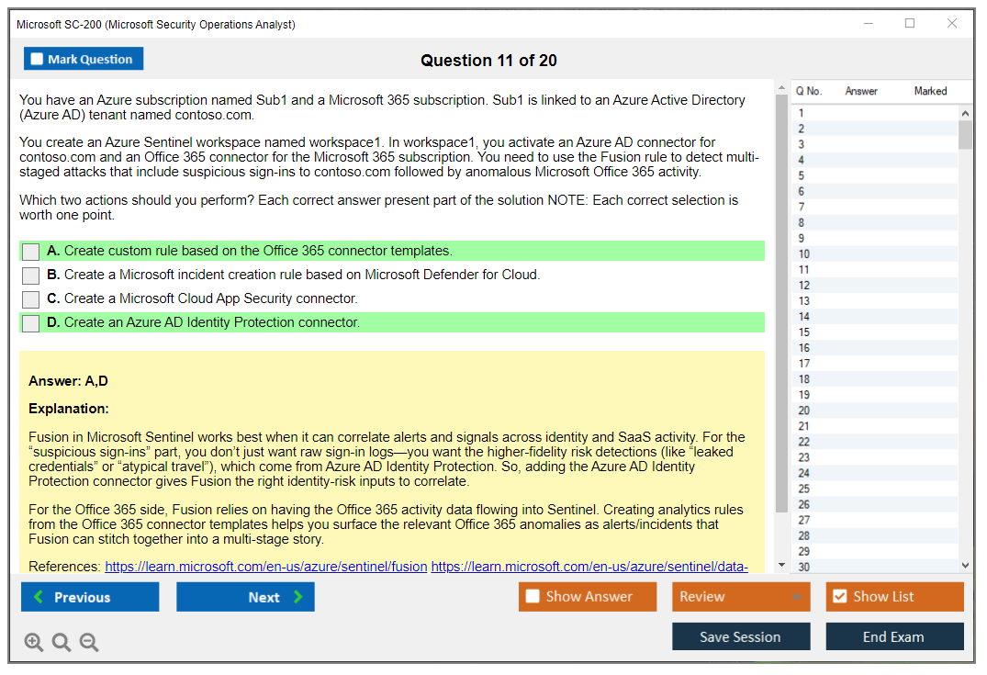This screenshot has width=987, height=675.
Task: Open the sentinel/fusion reference link
Action: 265,567
